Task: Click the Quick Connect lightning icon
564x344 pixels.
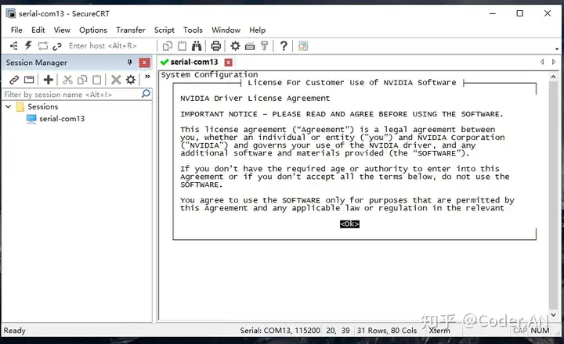Action: pyautogui.click(x=28, y=45)
